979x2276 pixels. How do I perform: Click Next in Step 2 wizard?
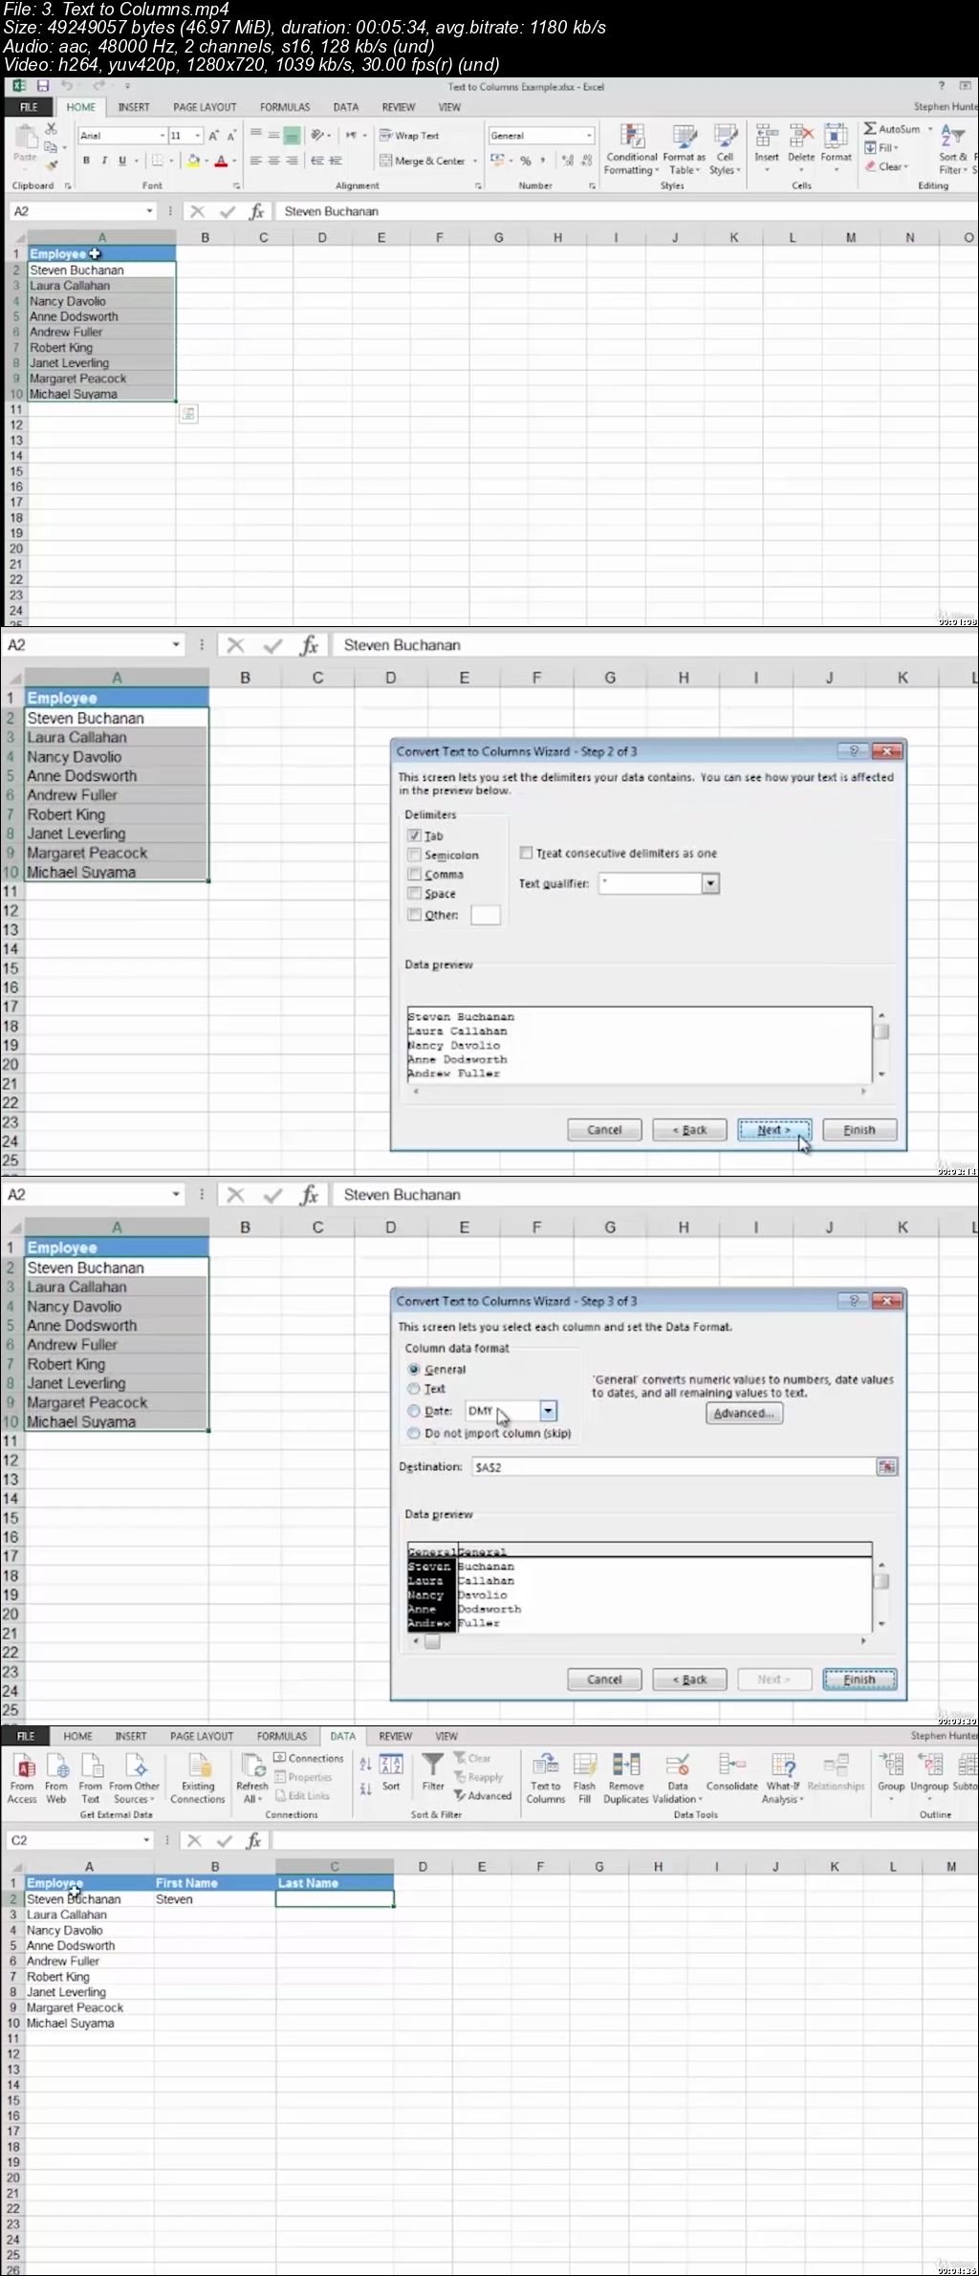(774, 1130)
